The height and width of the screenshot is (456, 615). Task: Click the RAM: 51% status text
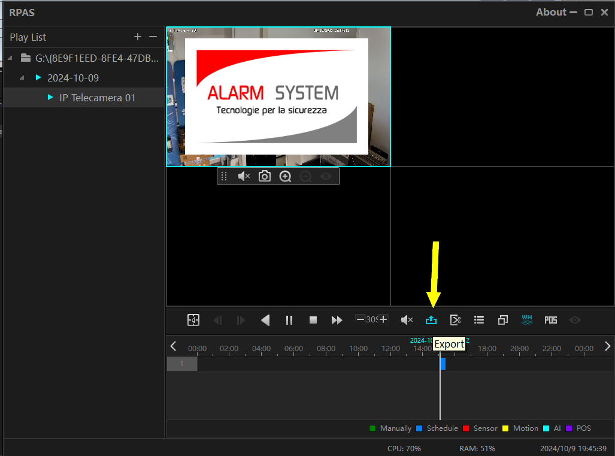(477, 449)
